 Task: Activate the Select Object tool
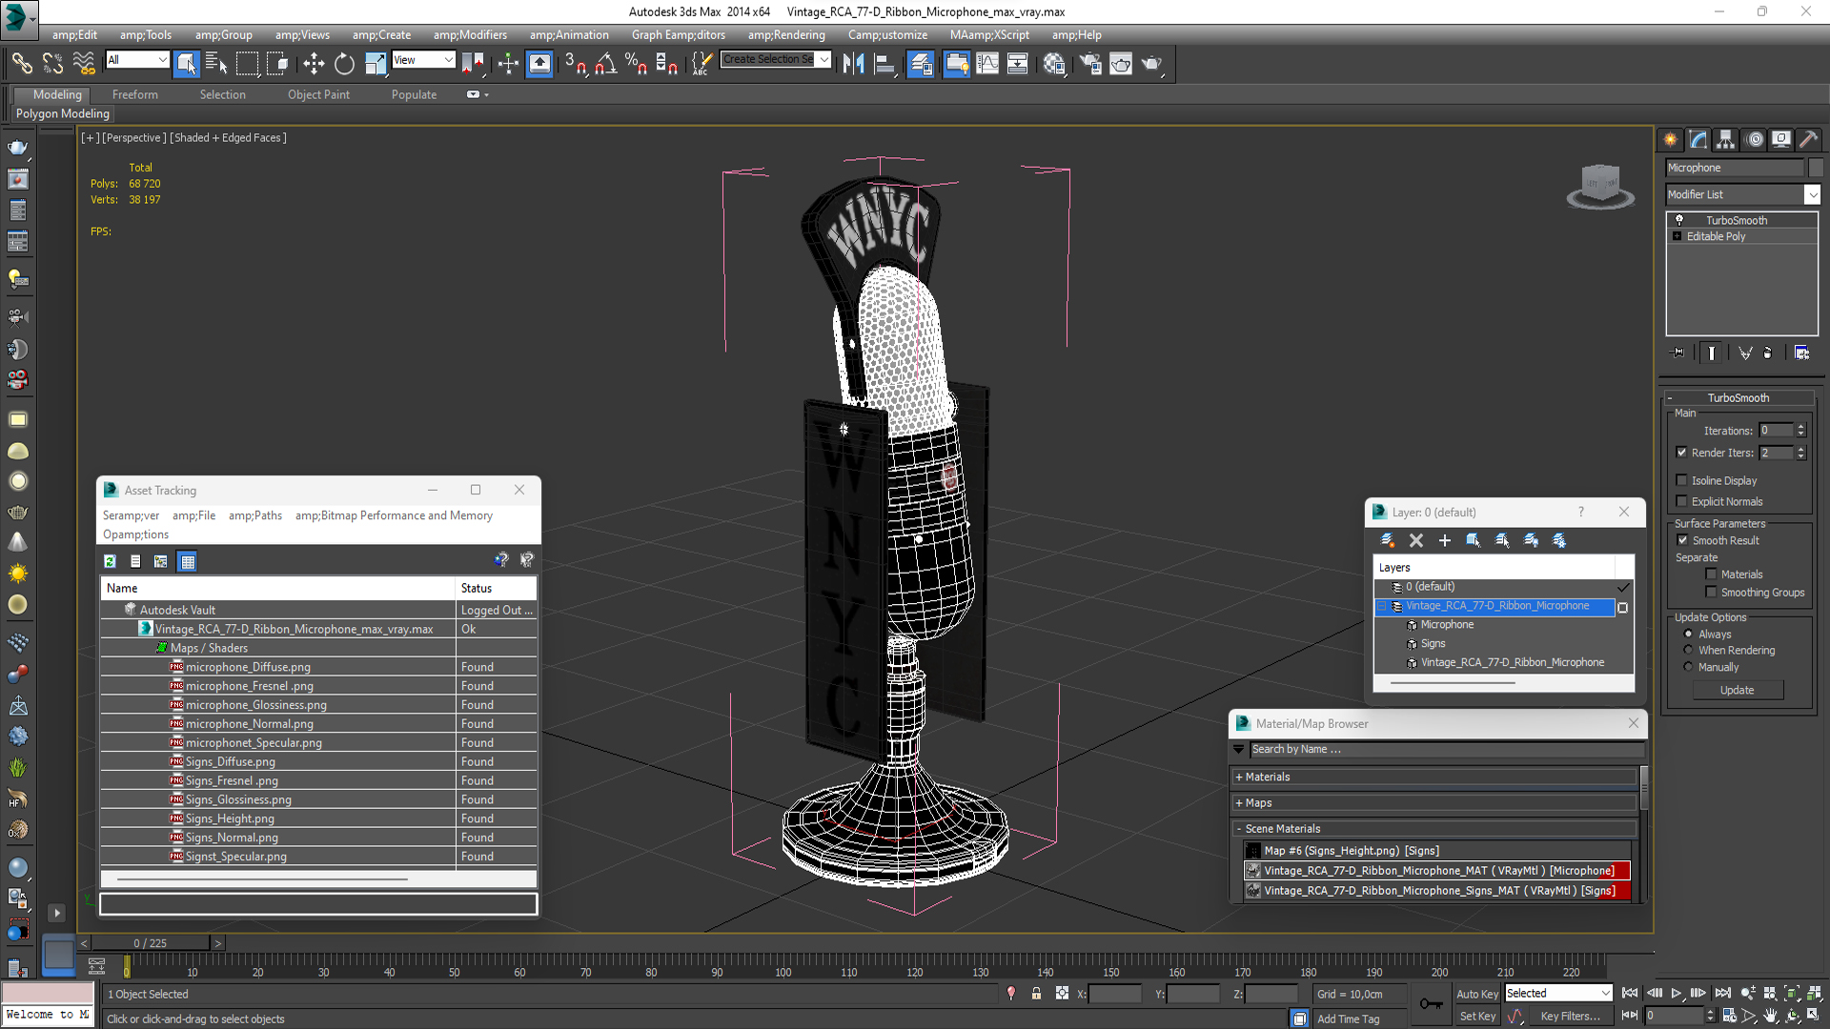(186, 64)
